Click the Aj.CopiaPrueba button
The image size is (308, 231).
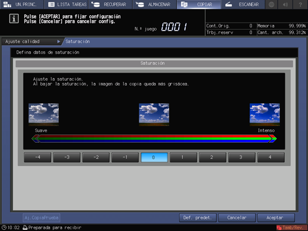pos(42,218)
